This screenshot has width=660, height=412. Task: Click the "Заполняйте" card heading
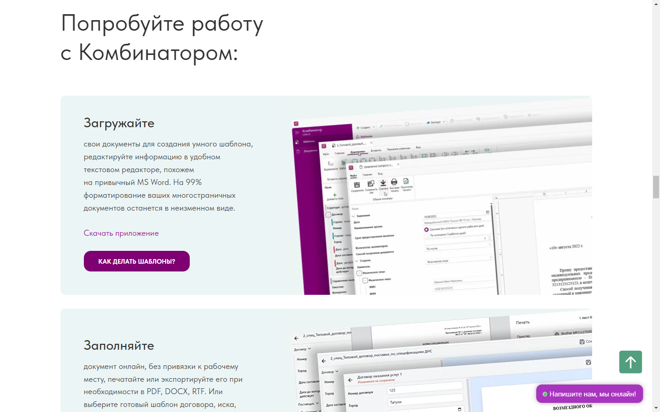click(119, 345)
